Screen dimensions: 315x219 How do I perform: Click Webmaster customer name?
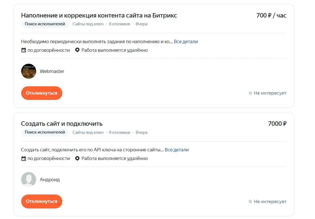(x=52, y=71)
